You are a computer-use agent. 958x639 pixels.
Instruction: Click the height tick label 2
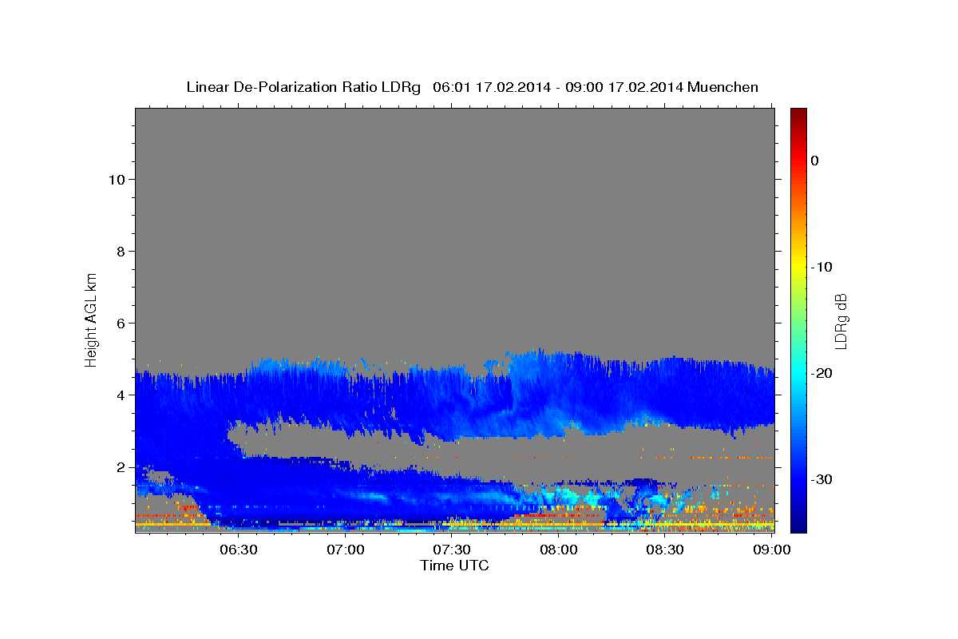pyautogui.click(x=120, y=467)
